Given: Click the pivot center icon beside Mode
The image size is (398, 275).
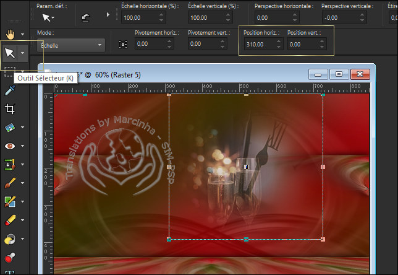Looking at the screenshot, I should click(123, 45).
